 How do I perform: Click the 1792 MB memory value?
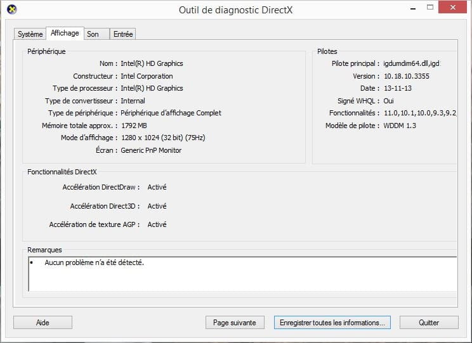[x=134, y=126]
